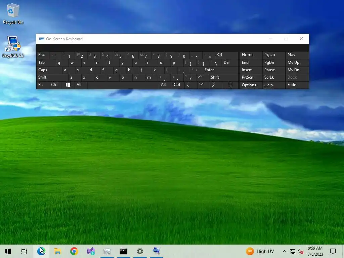344x258 pixels.
Task: Tap the number 0 key
Action: point(183,55)
